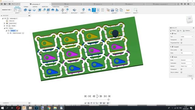Toggle visibility eye of Models node
The height and width of the screenshot is (110, 195).
[7, 26]
